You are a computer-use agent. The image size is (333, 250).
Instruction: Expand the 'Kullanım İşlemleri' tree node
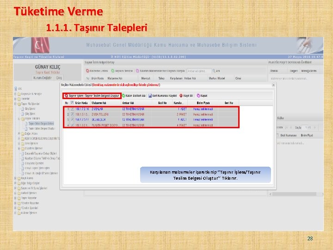pos(15,213)
